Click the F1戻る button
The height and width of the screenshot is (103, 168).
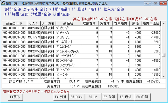(x=15, y=97)
